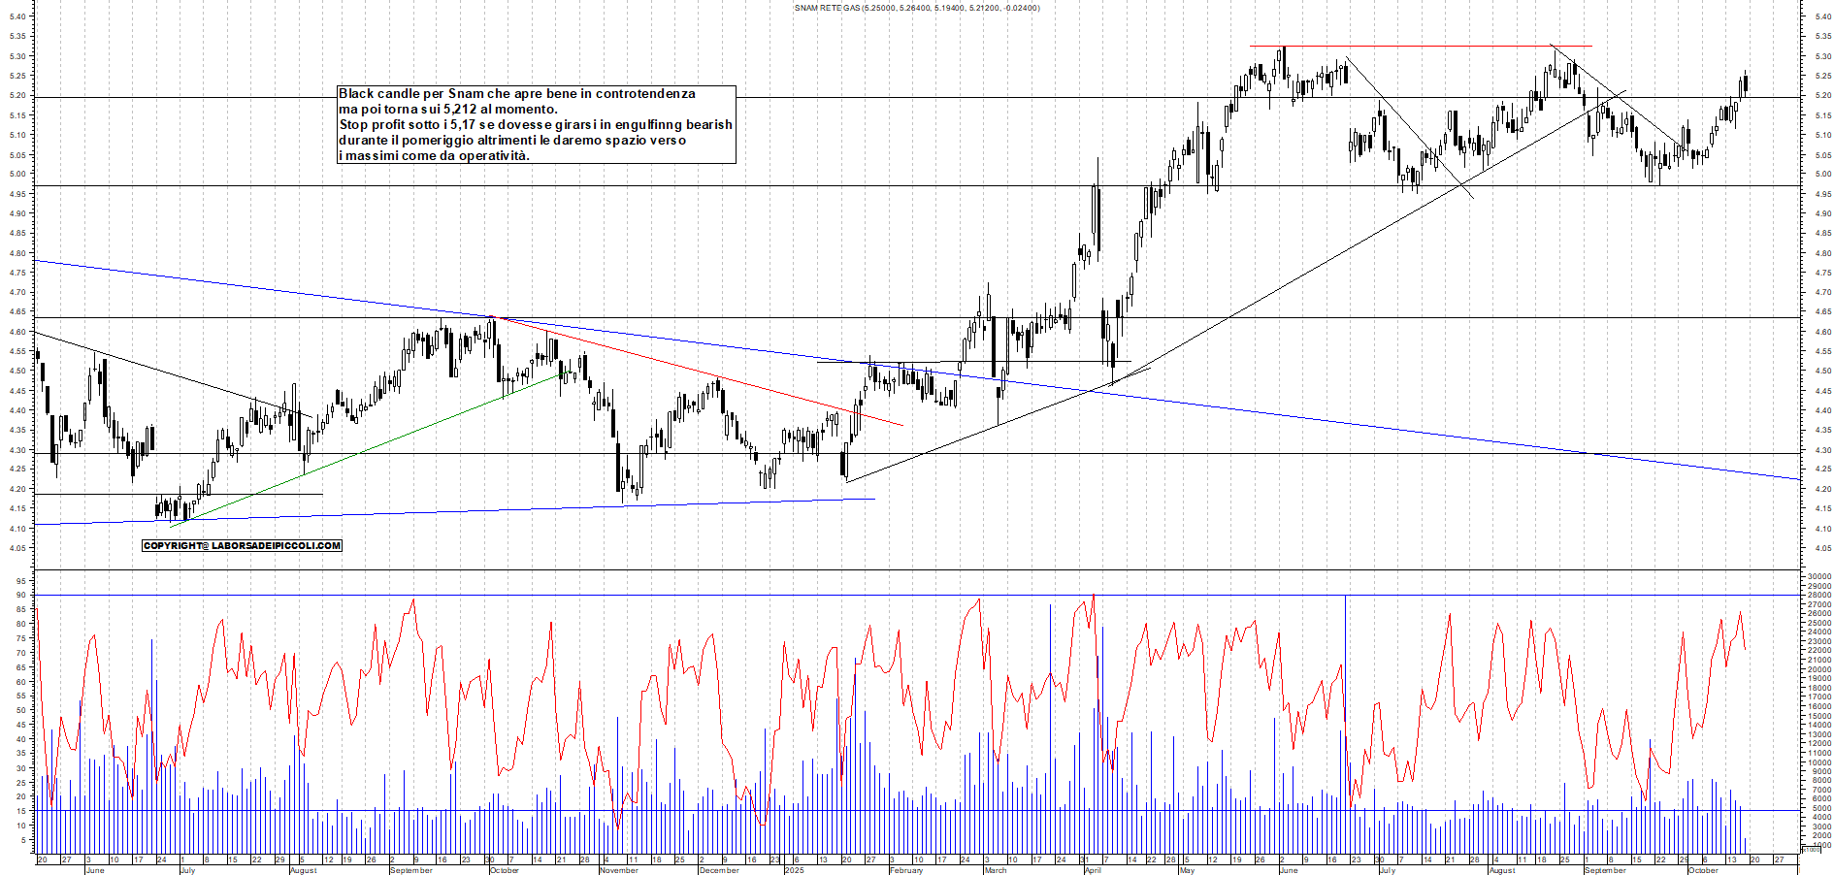Pick the May month label

tap(1186, 870)
